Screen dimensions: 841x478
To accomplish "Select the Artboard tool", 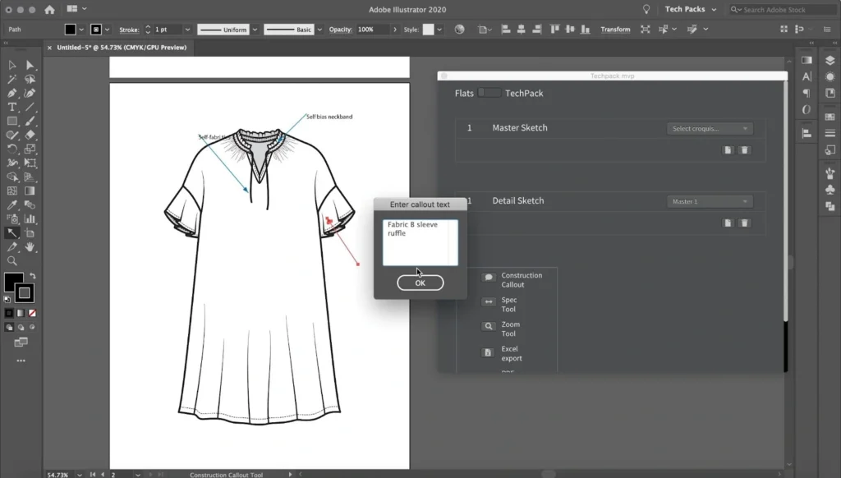I will pyautogui.click(x=30, y=232).
